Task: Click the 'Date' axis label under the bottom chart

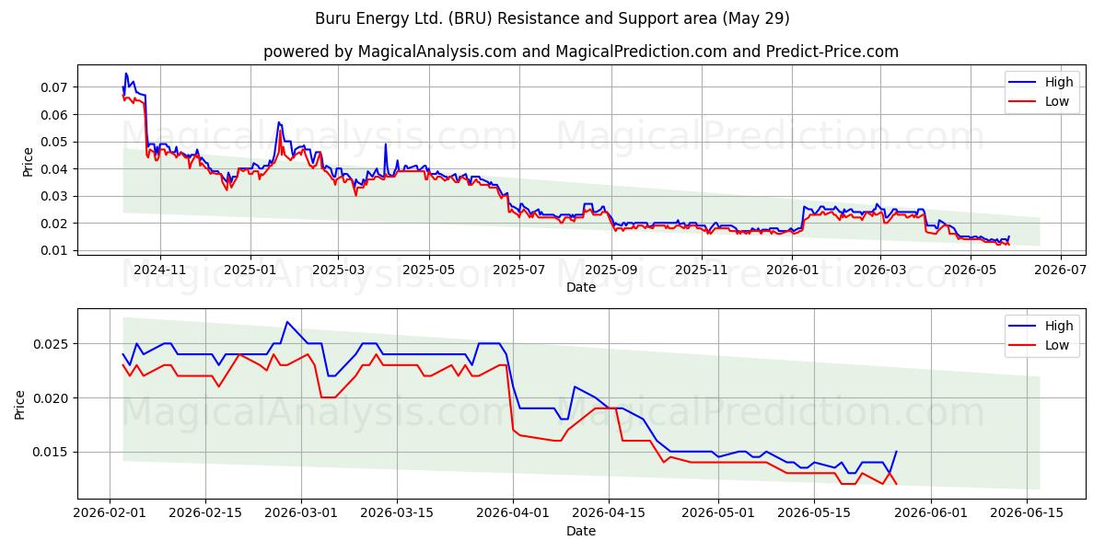Action: click(581, 531)
